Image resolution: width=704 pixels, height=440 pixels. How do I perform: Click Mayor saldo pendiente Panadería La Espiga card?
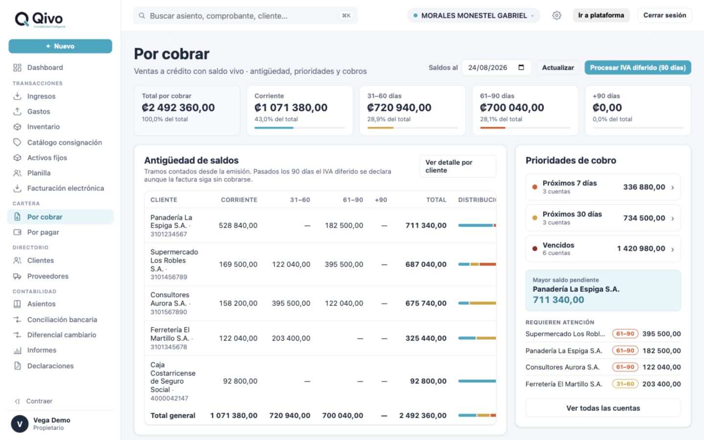603,290
